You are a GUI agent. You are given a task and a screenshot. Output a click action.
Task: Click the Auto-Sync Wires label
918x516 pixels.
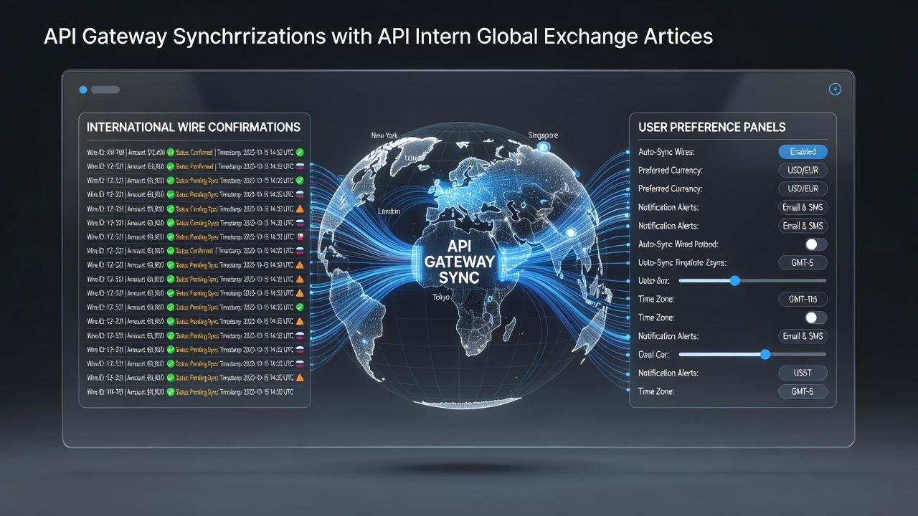[x=666, y=152]
